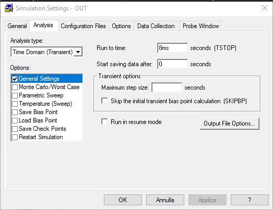The height and width of the screenshot is (210, 273).
Task: Open Output File Options
Action: coord(230,123)
